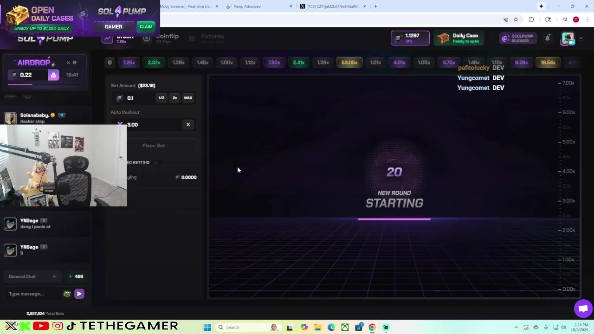Click the 7.30x history chip

274,63
